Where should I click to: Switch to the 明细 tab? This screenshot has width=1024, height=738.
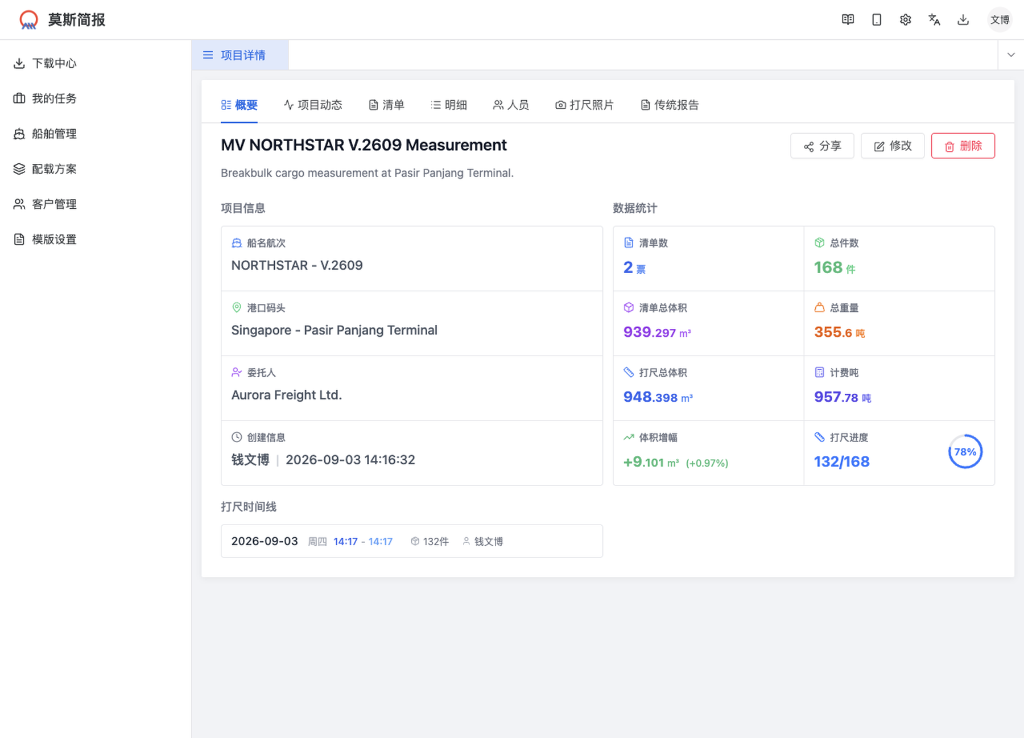click(449, 105)
